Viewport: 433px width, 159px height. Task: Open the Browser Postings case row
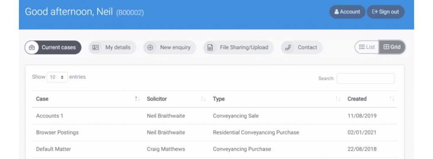[214, 132]
